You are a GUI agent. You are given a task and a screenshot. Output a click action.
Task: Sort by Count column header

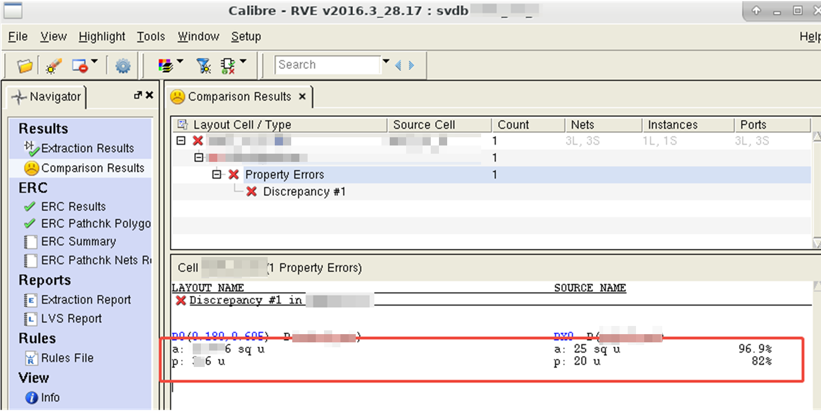pyautogui.click(x=528, y=125)
